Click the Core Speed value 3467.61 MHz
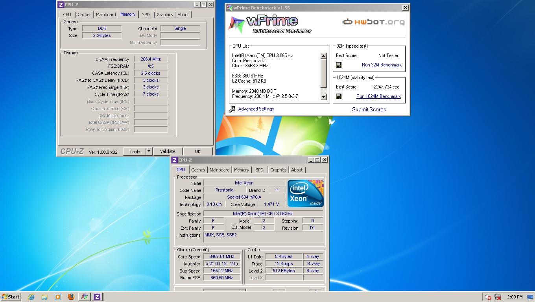This screenshot has width=535, height=302. 222,256
